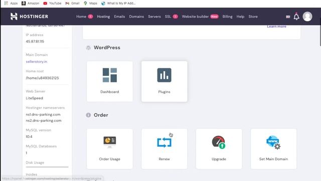Open the What Is My IP Address bookmark
Viewport: 321px width, 181px height.
pos(118,4)
